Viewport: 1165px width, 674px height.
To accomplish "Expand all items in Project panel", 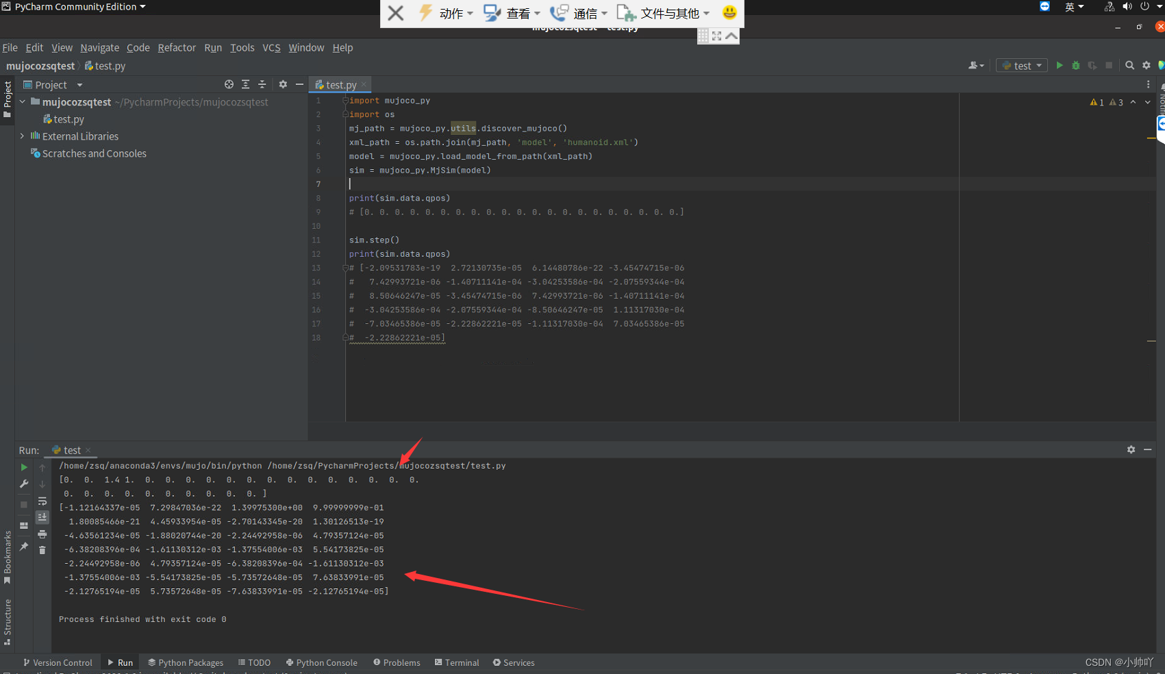I will [245, 84].
